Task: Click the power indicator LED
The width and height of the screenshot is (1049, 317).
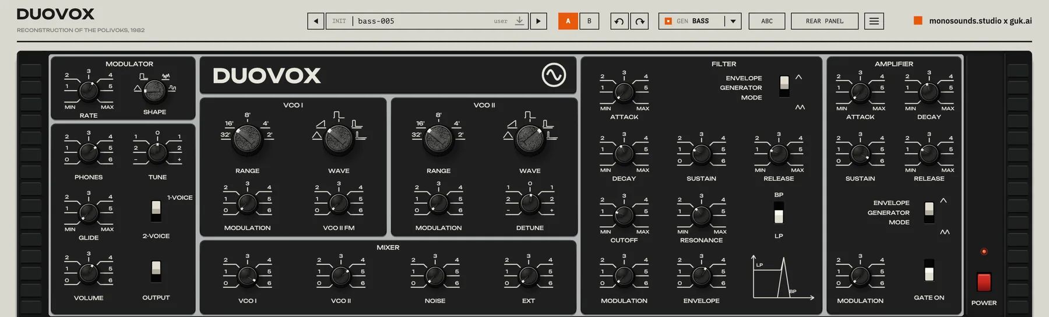Action: click(984, 252)
